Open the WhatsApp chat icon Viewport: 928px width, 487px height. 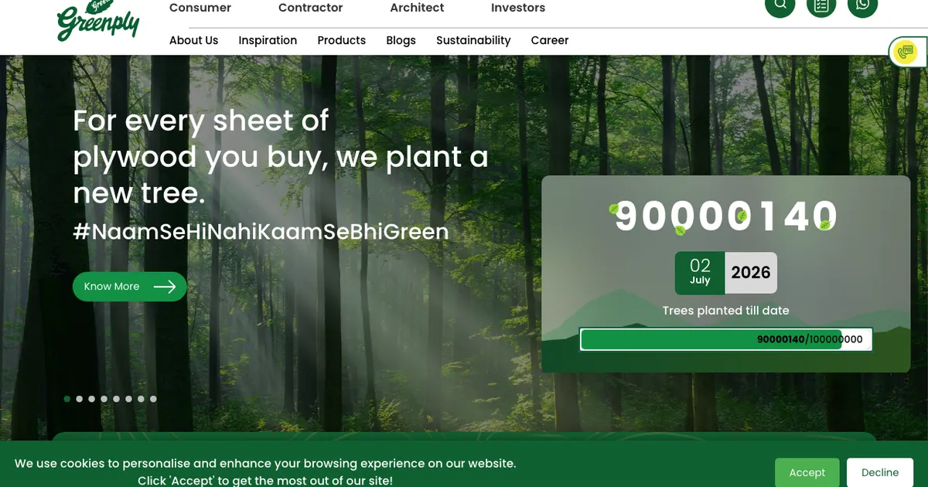coord(863,5)
